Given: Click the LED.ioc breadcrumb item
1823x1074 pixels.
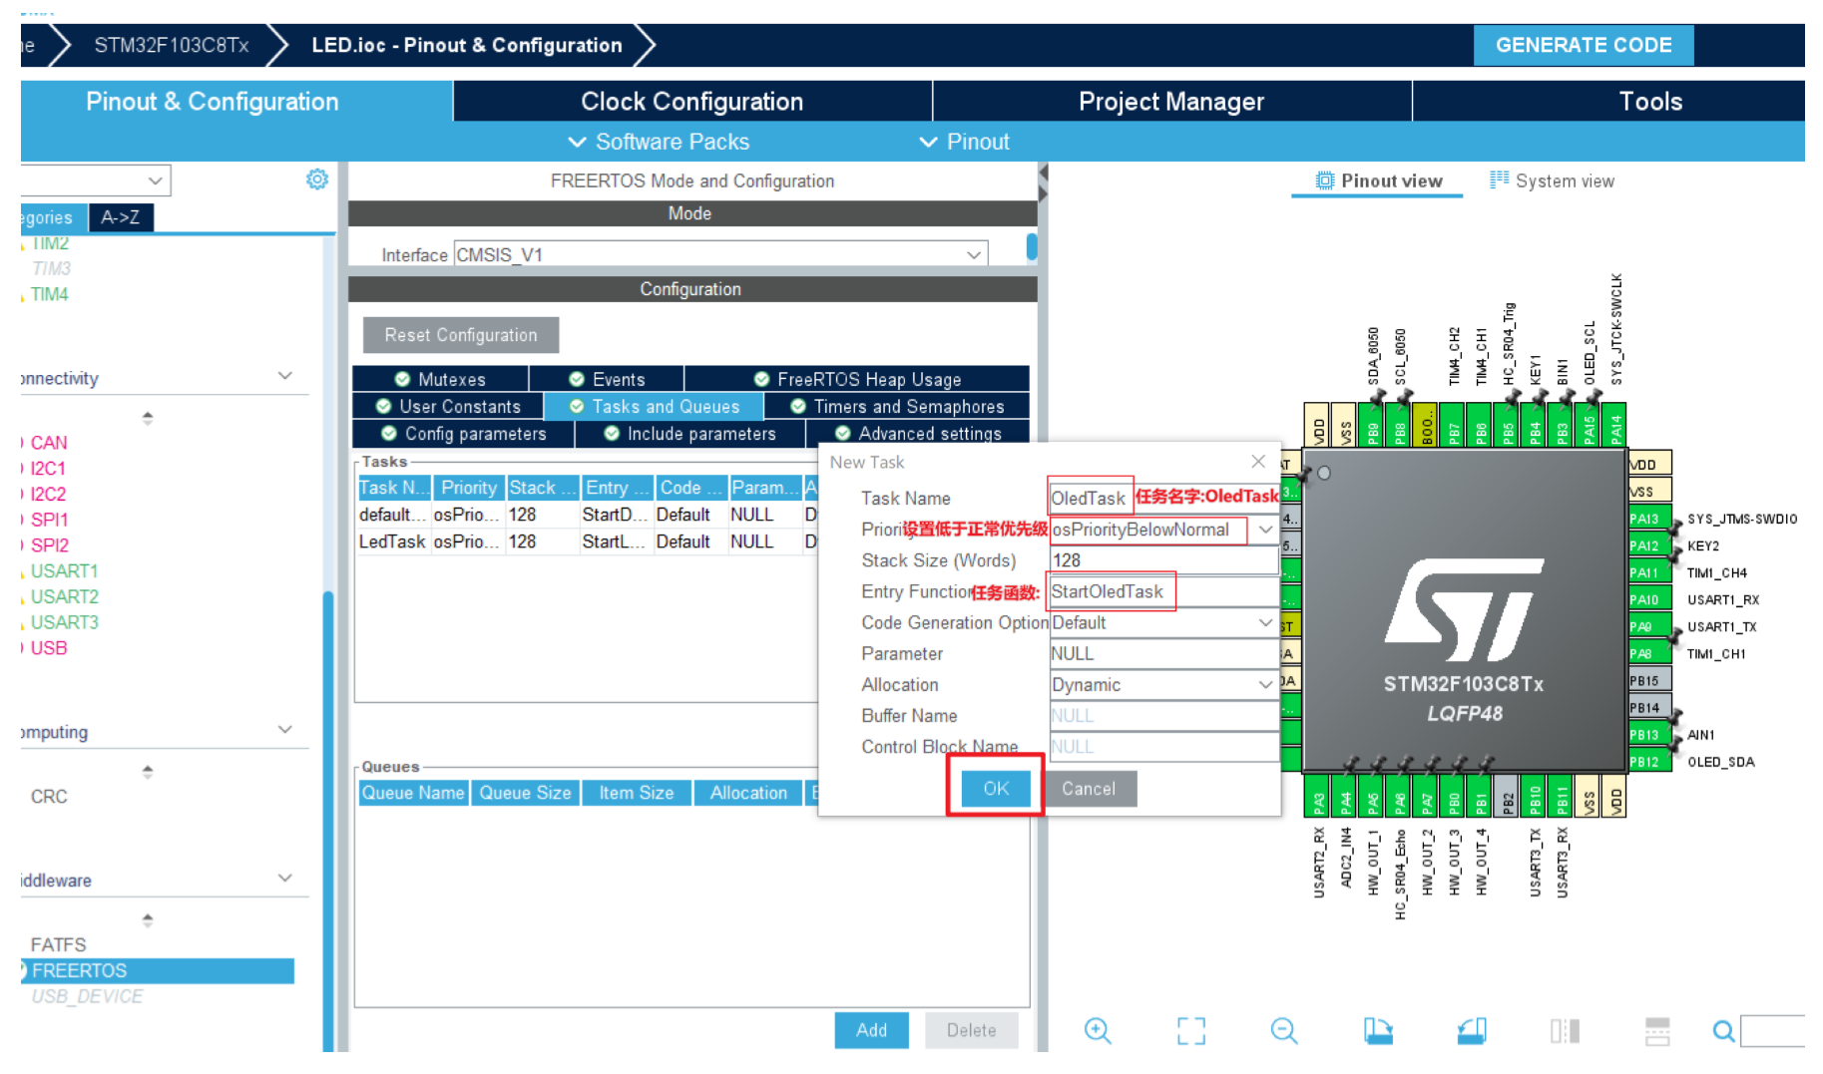Looking at the screenshot, I should coord(466,45).
